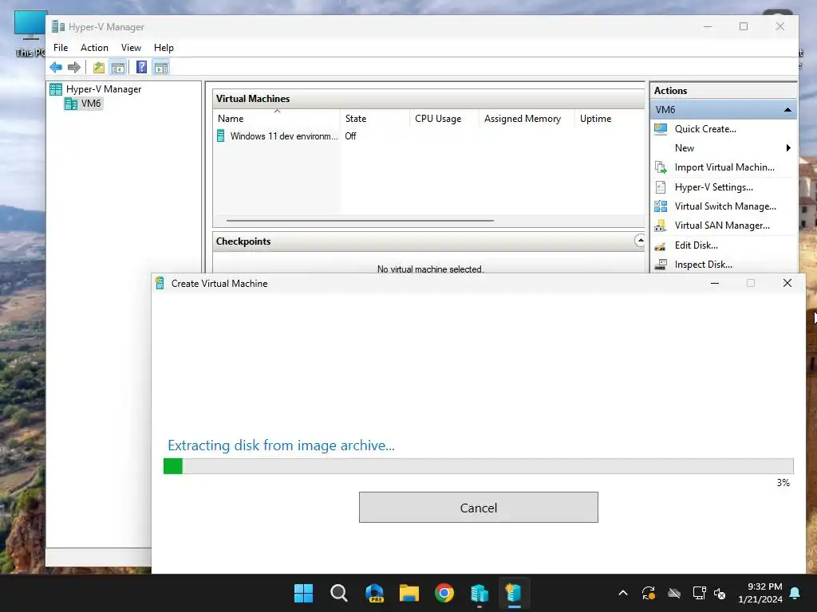Open Google Chrome from taskbar
The width and height of the screenshot is (817, 612).
pos(444,593)
